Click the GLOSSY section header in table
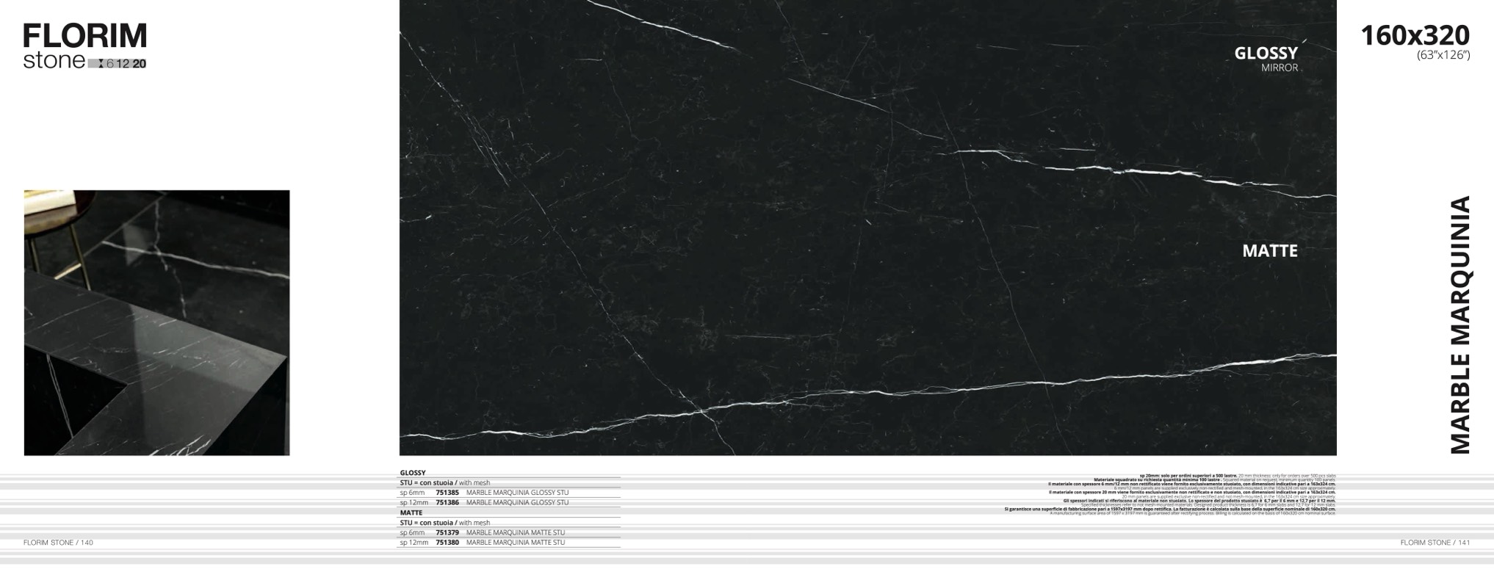 [x=413, y=473]
